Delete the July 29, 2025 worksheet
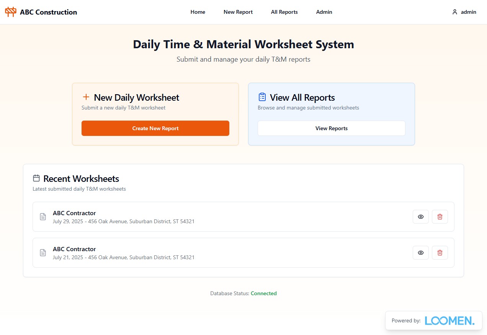487x335 pixels. click(440, 217)
